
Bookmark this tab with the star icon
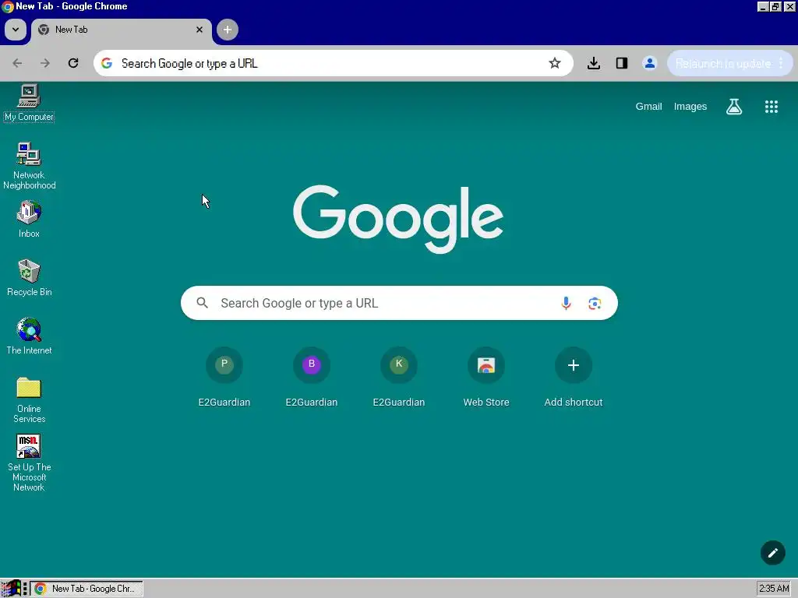(555, 63)
